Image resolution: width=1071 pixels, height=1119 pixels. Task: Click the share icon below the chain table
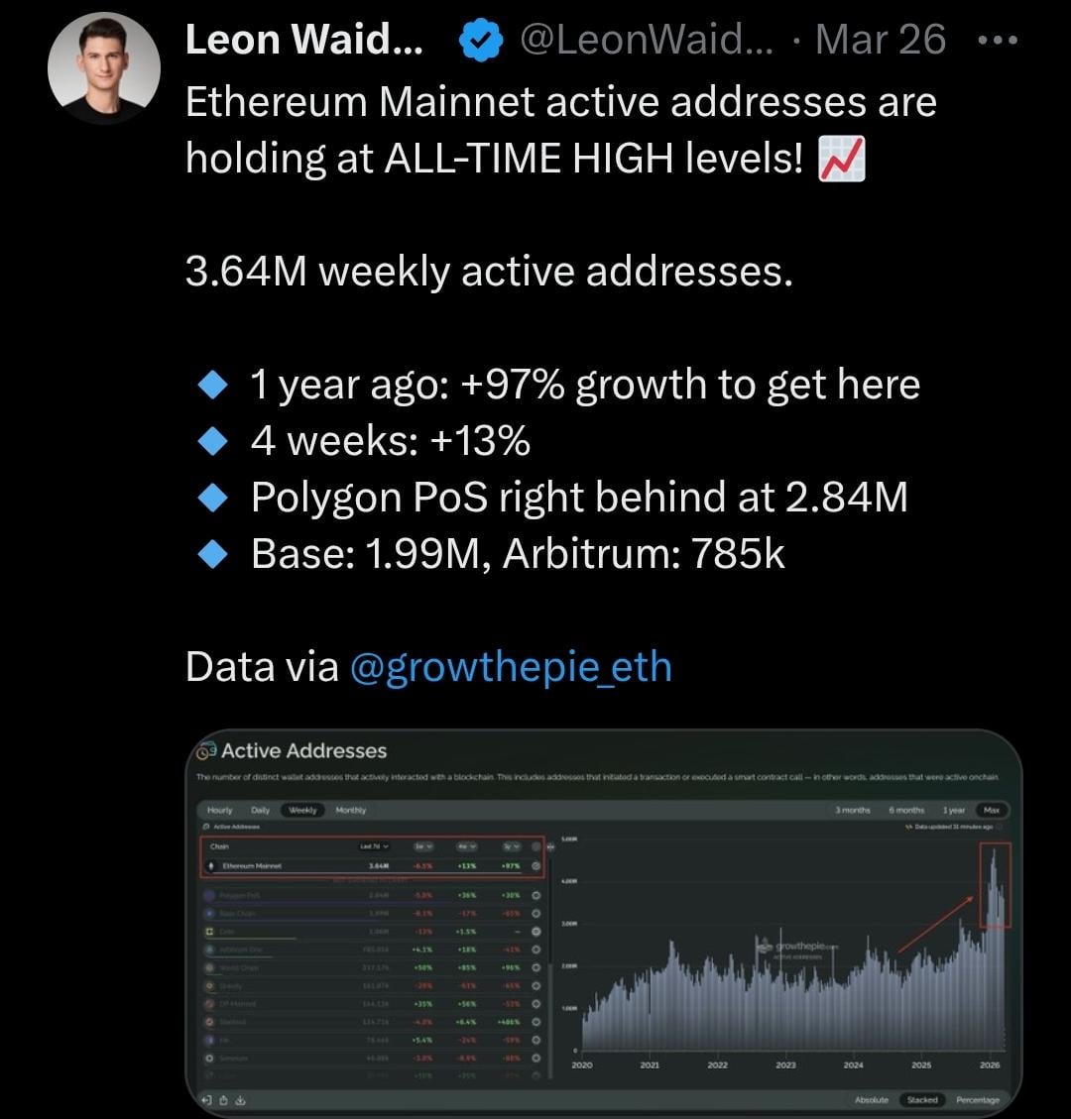click(x=224, y=1100)
